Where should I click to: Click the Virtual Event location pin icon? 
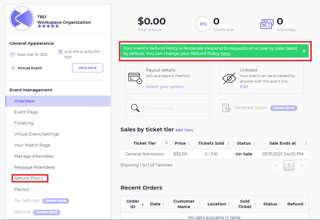click(x=13, y=68)
